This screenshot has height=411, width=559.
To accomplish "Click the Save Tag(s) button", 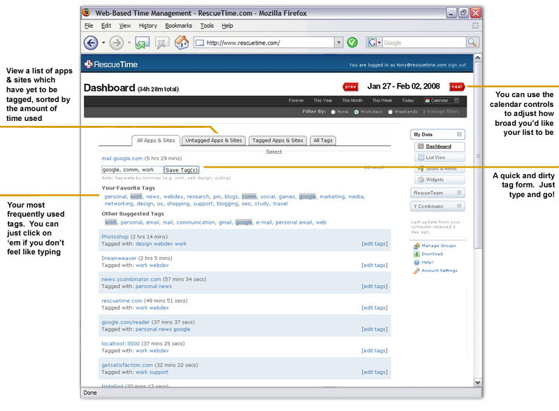I will coord(182,170).
